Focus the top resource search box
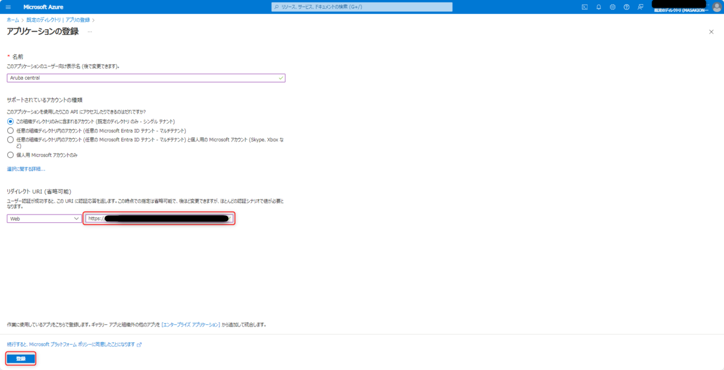Screen dimensions: 724x370 coord(362,7)
